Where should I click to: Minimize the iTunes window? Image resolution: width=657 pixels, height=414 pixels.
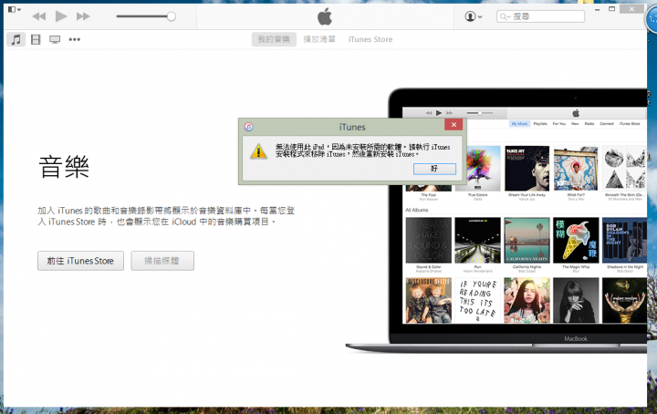coord(597,9)
